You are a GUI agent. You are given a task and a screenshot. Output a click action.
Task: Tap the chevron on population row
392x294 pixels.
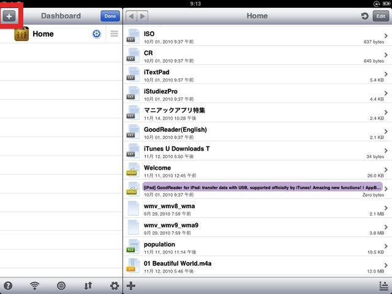pyautogui.click(x=386, y=246)
